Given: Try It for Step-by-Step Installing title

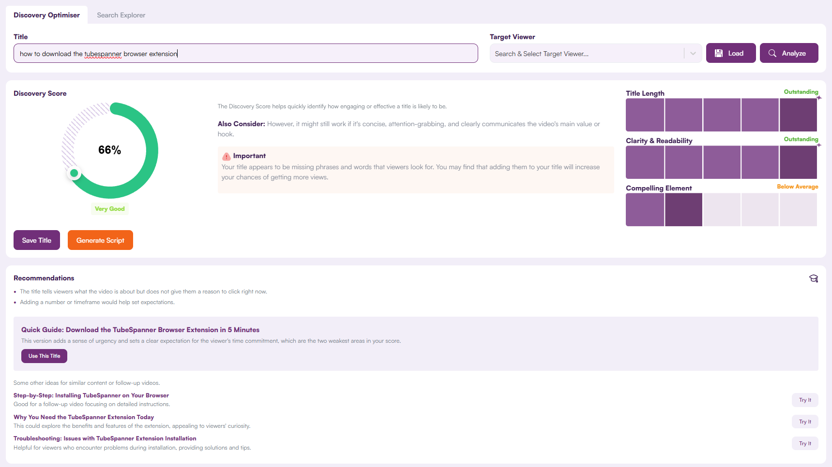Looking at the screenshot, I should [805, 400].
